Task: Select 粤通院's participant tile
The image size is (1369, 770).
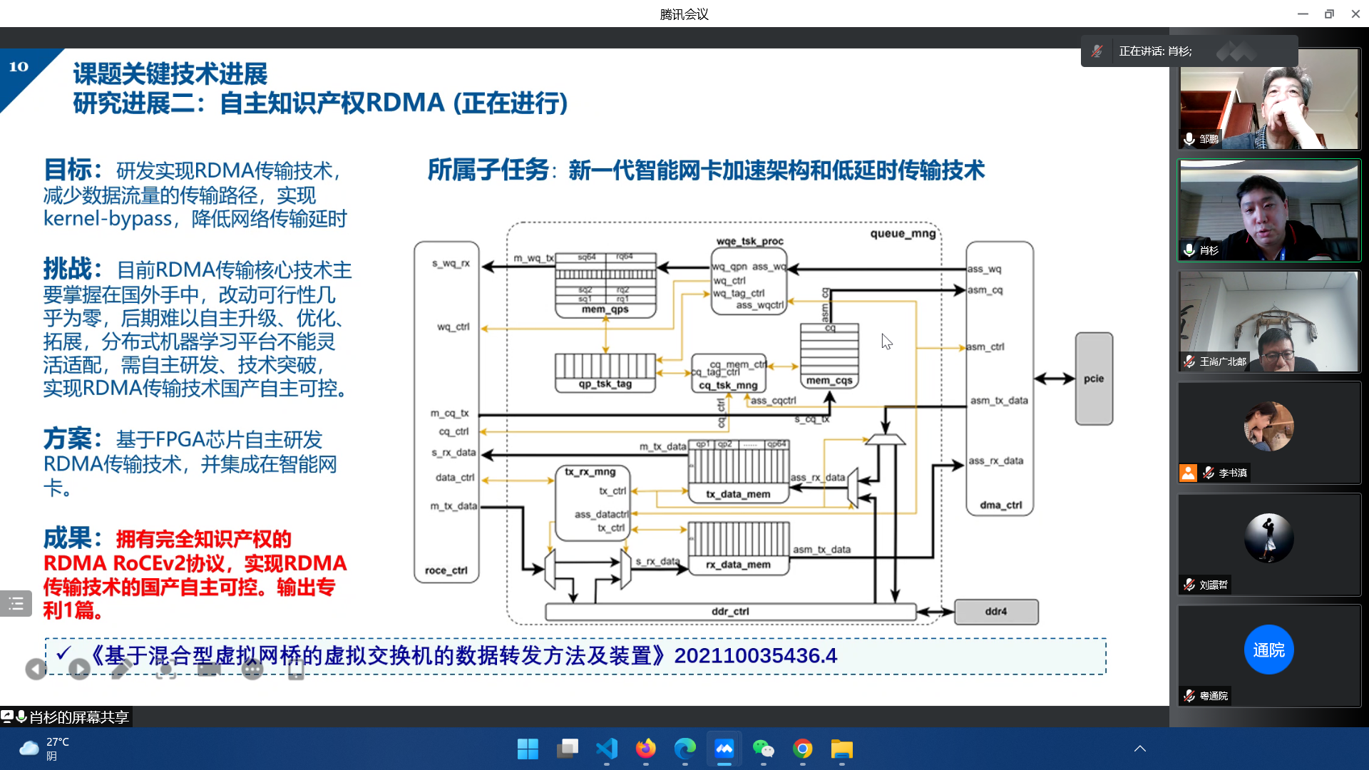Action: 1269,656
